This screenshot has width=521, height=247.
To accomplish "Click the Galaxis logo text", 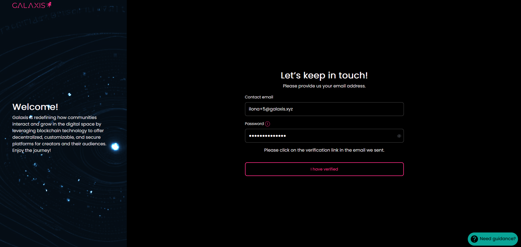I will (29, 5).
